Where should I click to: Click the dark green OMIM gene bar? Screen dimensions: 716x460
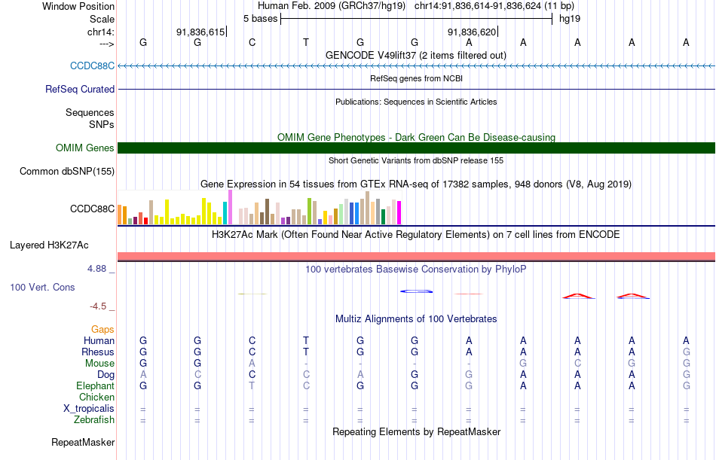pos(417,148)
